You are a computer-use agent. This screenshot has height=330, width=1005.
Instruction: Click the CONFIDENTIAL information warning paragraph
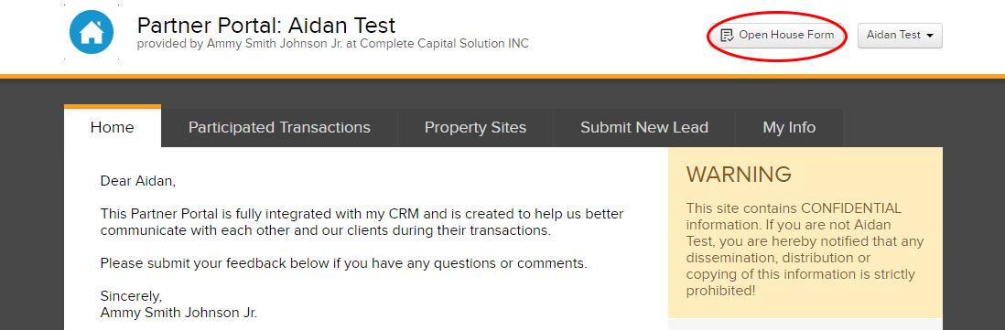805,250
